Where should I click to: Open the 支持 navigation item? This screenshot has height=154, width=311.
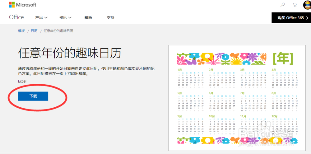110,18
